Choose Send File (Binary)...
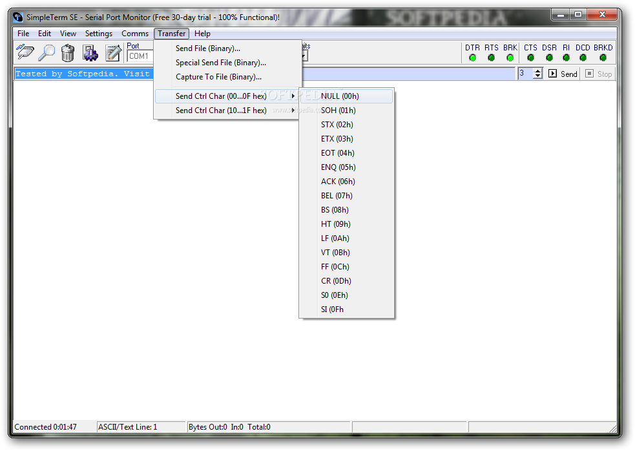Image resolution: width=635 pixels, height=451 pixels. [x=228, y=48]
